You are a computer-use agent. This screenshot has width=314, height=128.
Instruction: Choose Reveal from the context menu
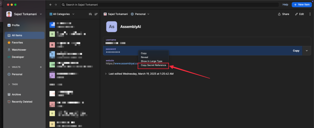tap(145, 57)
